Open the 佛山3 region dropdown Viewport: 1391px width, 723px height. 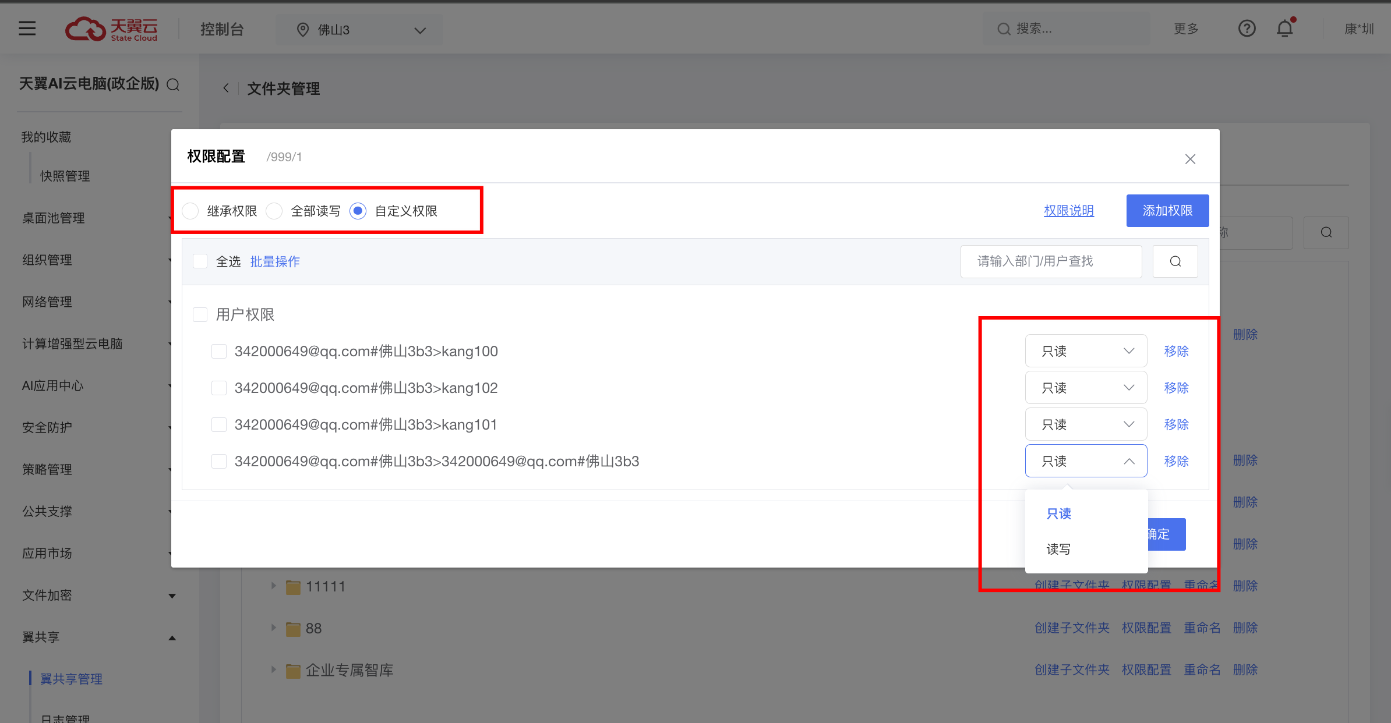[359, 30]
